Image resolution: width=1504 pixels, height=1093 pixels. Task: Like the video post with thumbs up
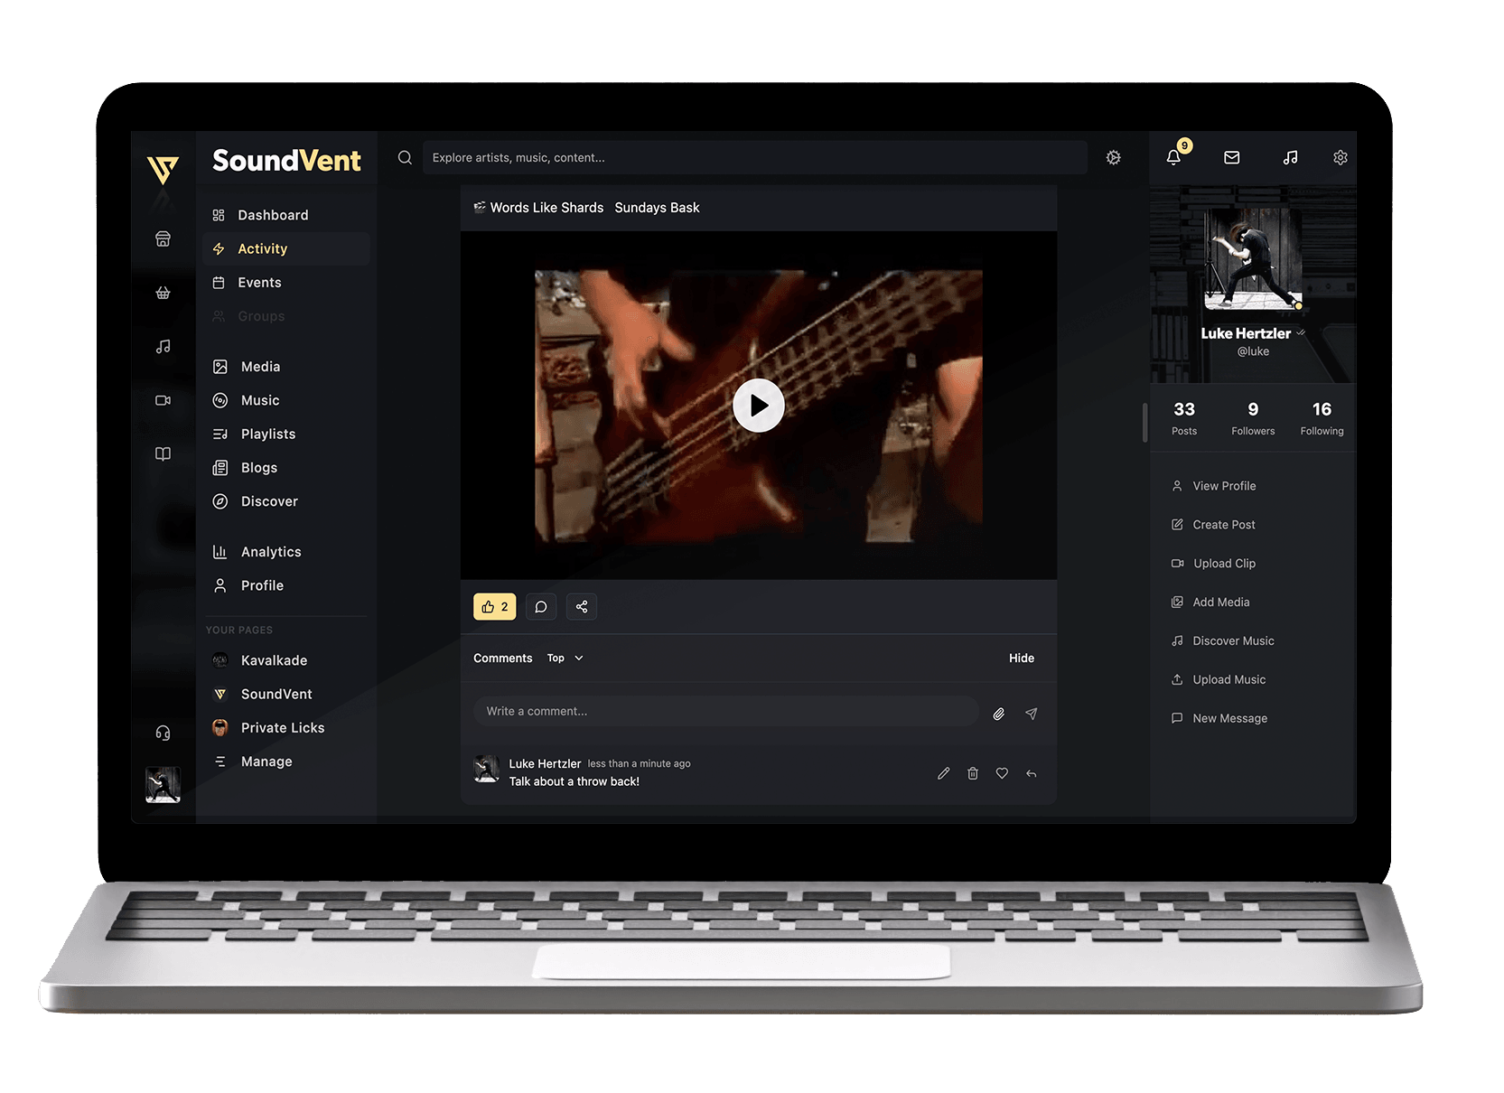(x=494, y=606)
